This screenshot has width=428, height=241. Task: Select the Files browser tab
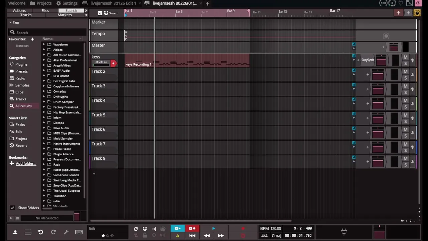click(45, 11)
